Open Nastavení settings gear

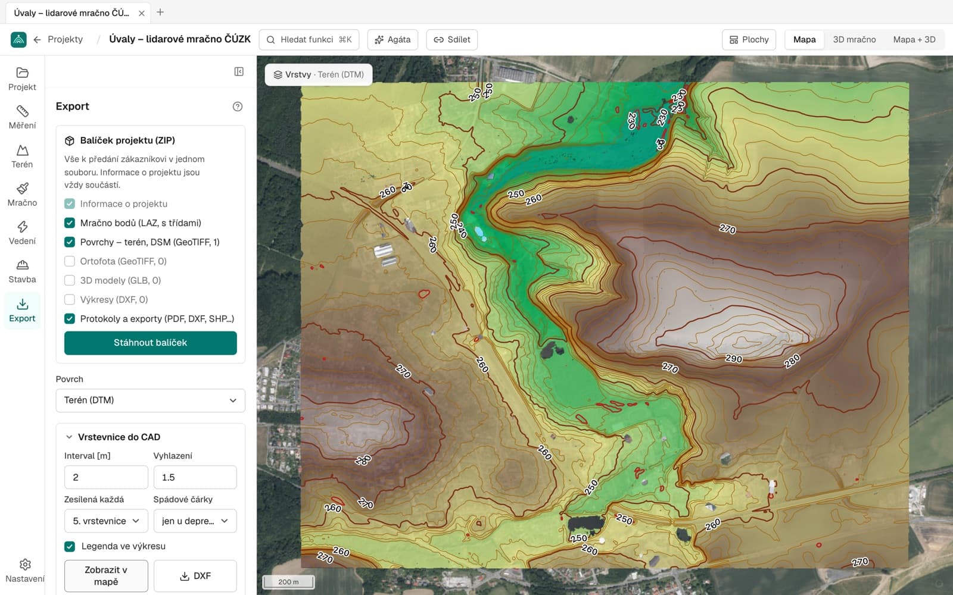25,571
